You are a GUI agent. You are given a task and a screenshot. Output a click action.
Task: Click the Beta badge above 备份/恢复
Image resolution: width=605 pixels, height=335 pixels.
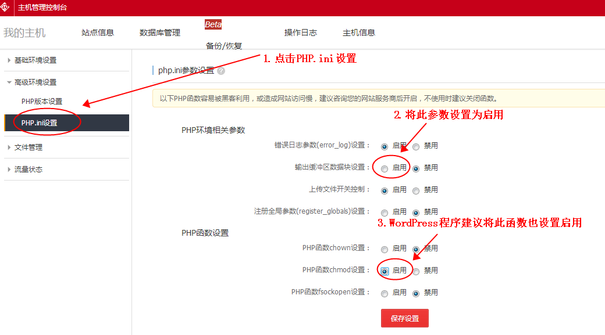point(213,24)
